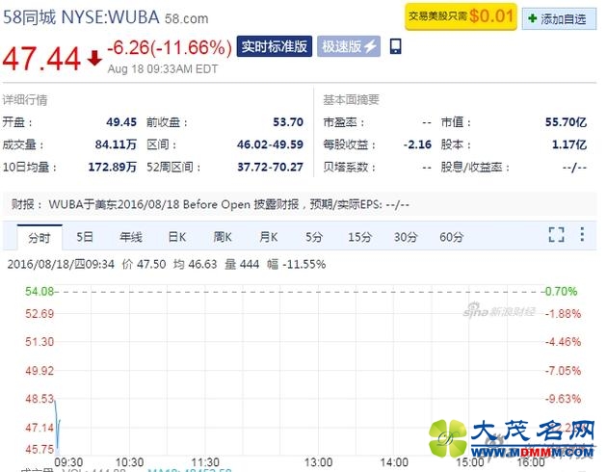
Task: Click the 54.08 top axis label
Action: tap(40, 291)
